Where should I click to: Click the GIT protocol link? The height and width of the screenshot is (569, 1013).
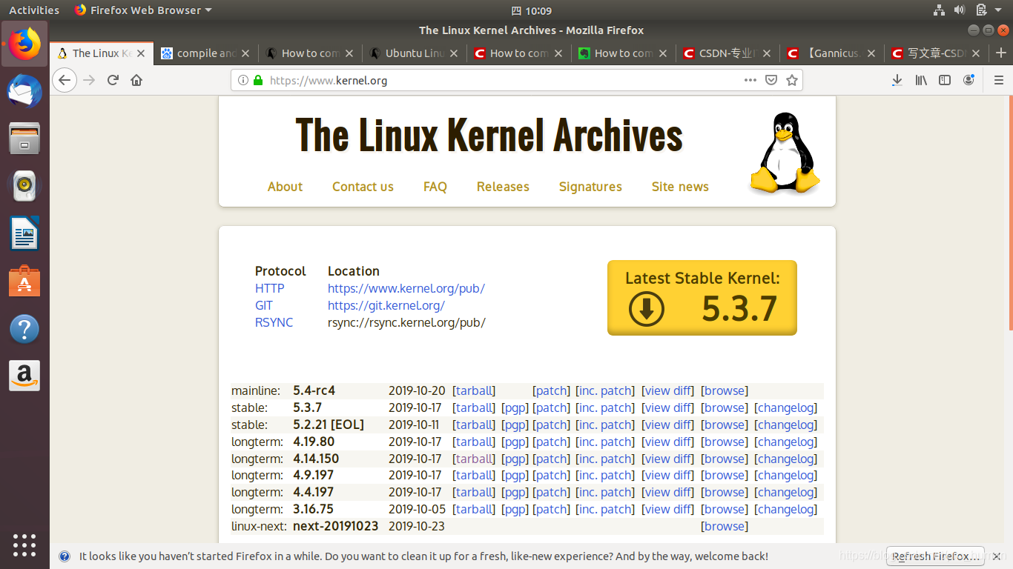263,305
